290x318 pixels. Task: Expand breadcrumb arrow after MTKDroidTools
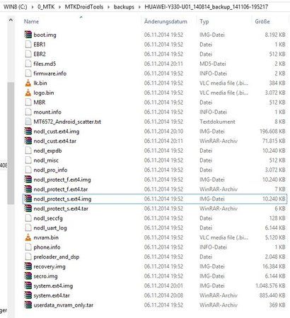[x=108, y=7]
